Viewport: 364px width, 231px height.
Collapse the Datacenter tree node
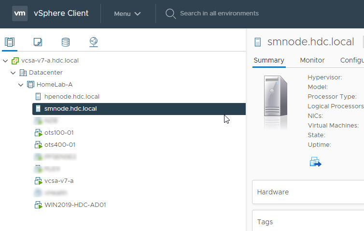[13, 73]
